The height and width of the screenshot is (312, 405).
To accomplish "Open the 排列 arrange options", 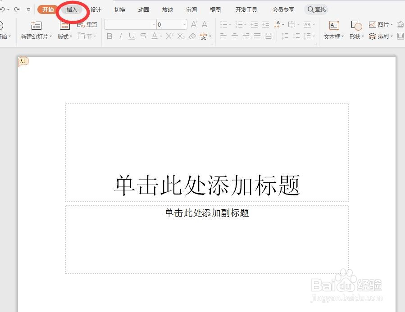I will point(382,36).
